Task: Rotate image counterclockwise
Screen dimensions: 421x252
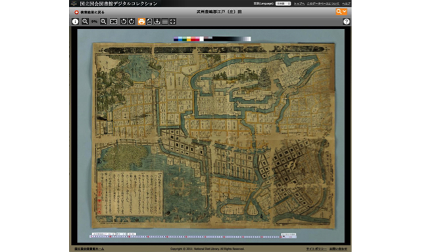Action: 124,22
